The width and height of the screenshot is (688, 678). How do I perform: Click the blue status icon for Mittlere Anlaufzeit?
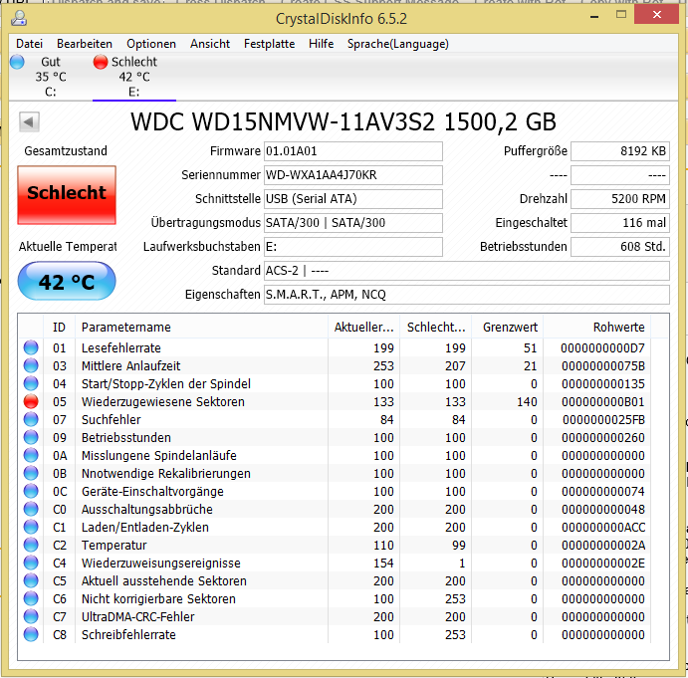coord(31,365)
